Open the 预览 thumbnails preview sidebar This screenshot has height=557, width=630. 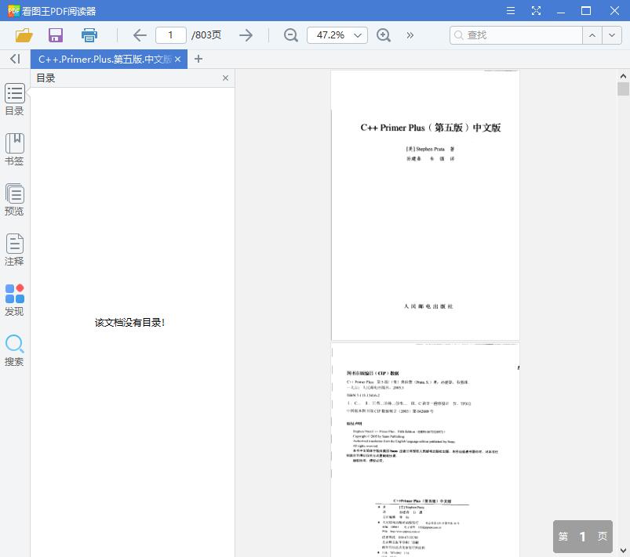(x=14, y=200)
